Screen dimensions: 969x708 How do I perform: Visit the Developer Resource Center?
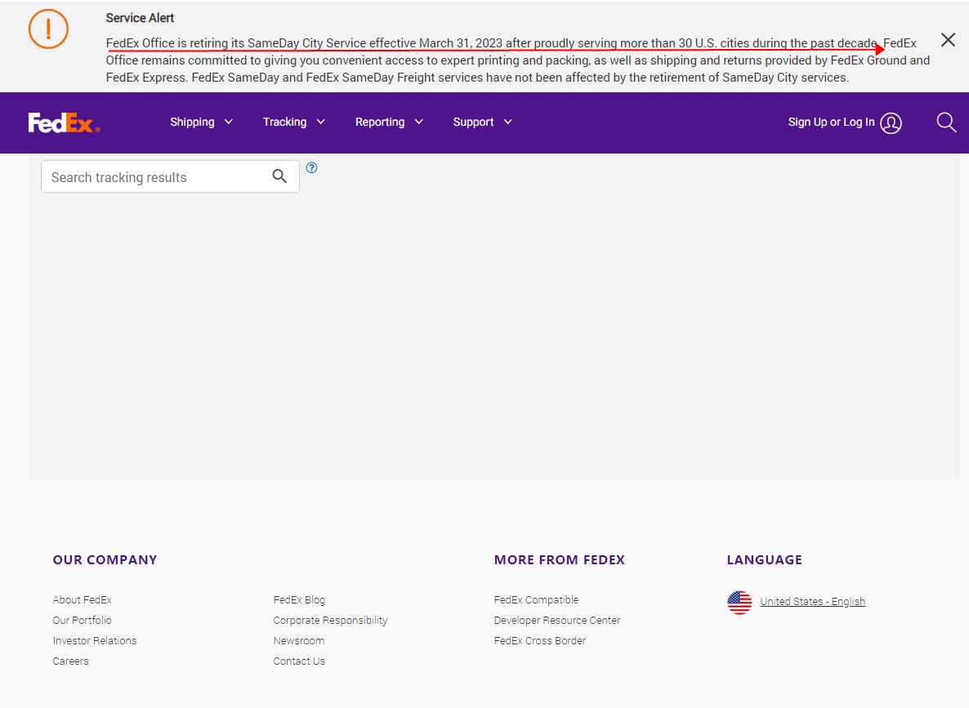(557, 621)
